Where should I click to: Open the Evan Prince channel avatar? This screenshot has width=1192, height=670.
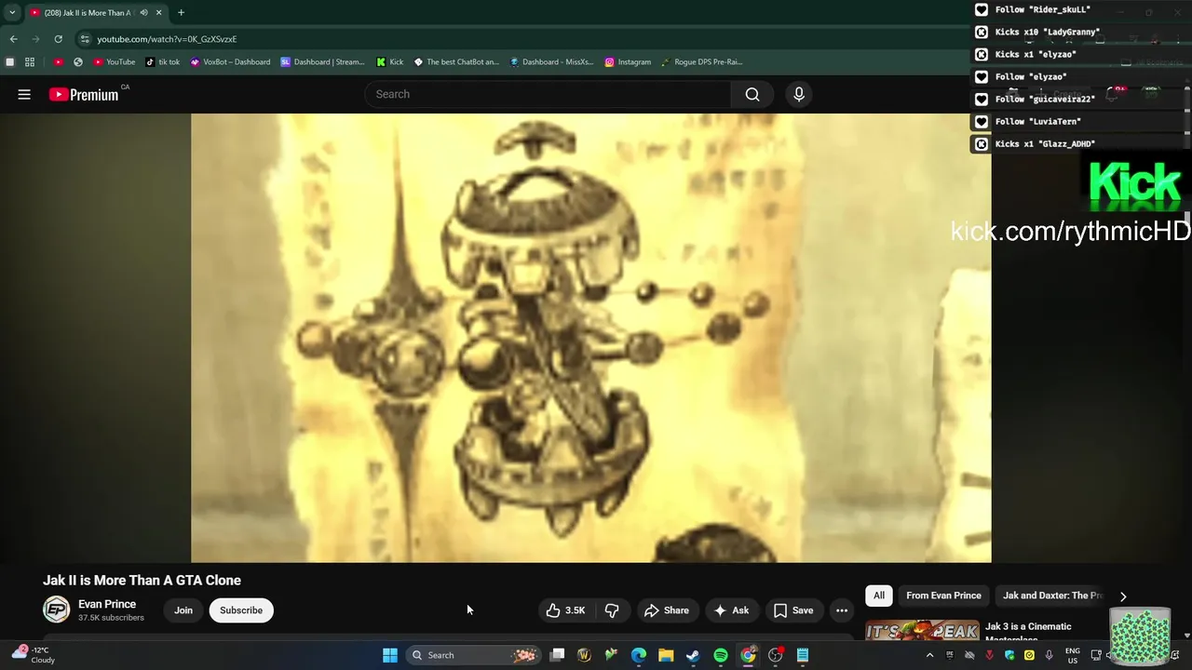click(x=57, y=610)
